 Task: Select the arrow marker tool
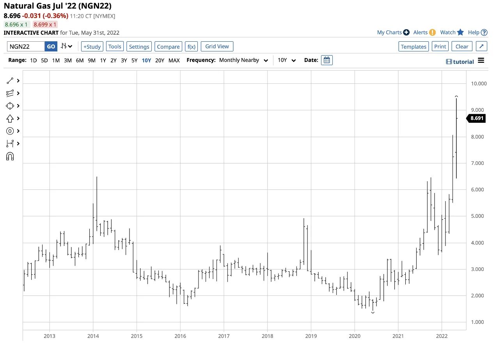pyautogui.click(x=10, y=118)
